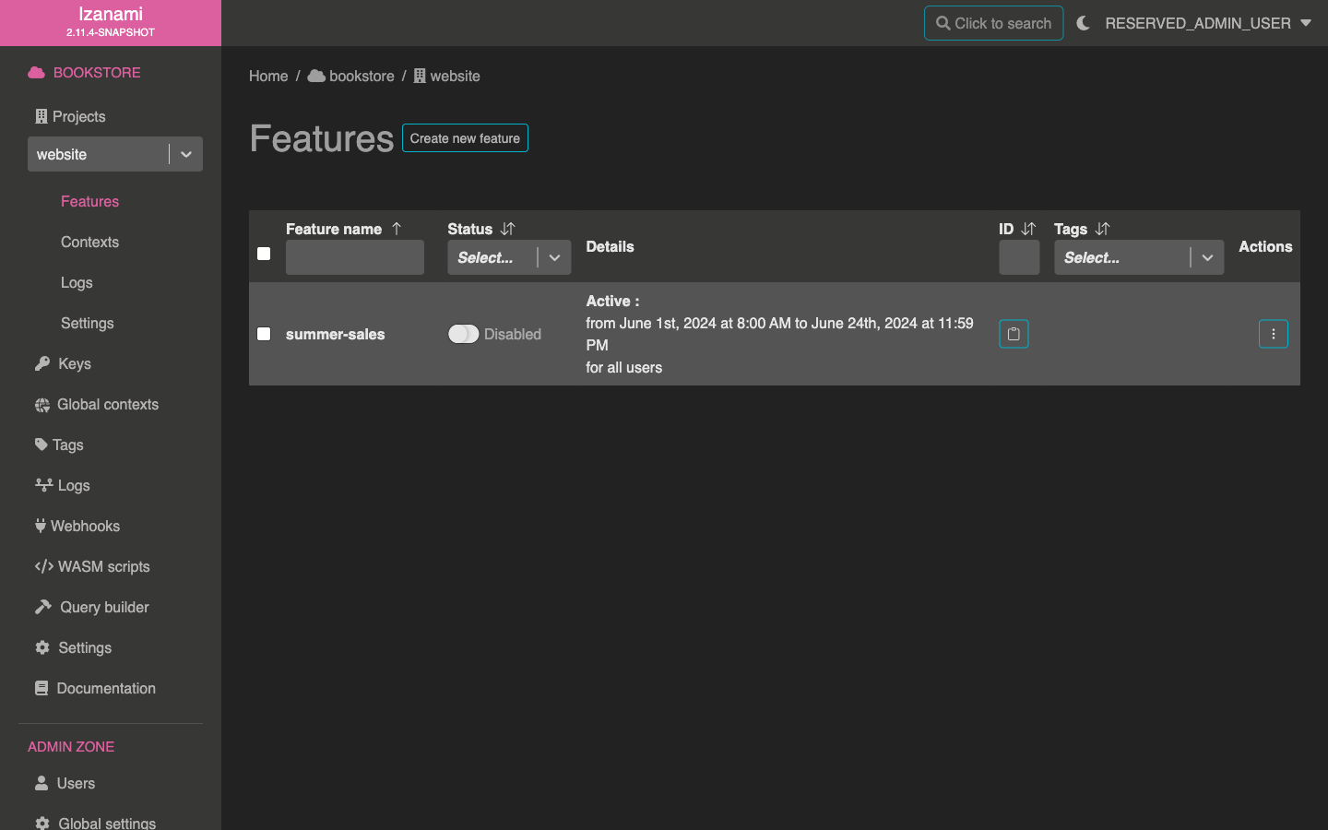
Task: Open the RESERVED_ADMIN_USER account menu
Action: [x=1207, y=23]
